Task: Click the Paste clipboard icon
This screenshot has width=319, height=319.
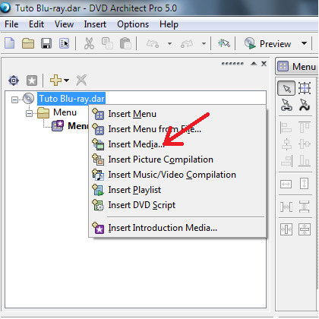Action: tap(125, 43)
